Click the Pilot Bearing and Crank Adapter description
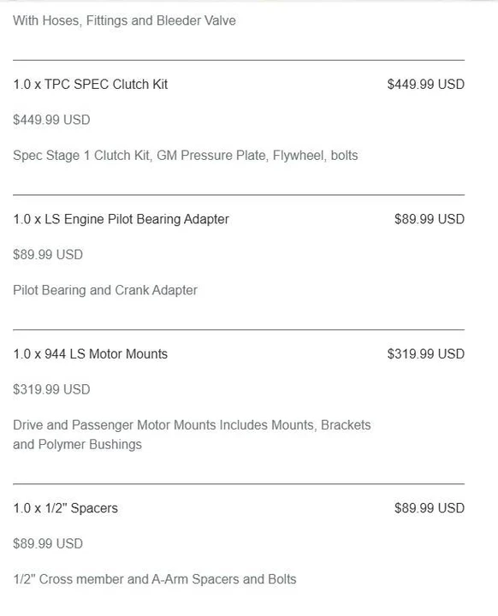Screen dimensions: 498x616 105,290
